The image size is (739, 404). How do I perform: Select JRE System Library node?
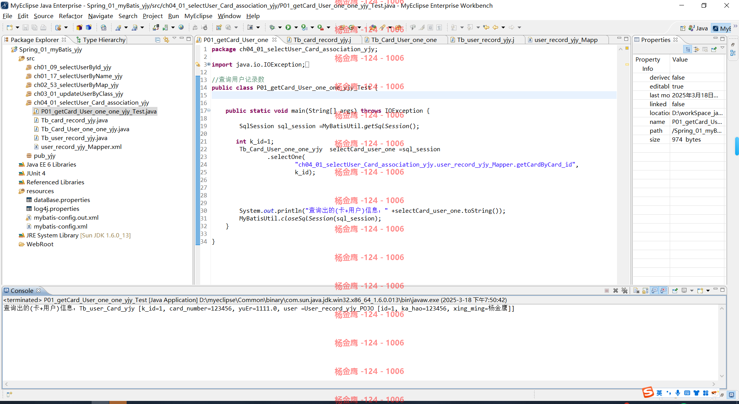coord(79,235)
